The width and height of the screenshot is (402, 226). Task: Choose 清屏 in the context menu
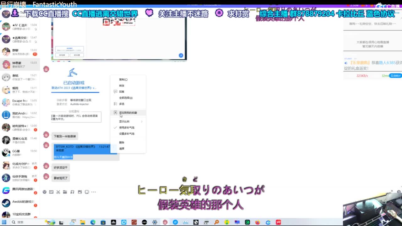click(x=128, y=148)
